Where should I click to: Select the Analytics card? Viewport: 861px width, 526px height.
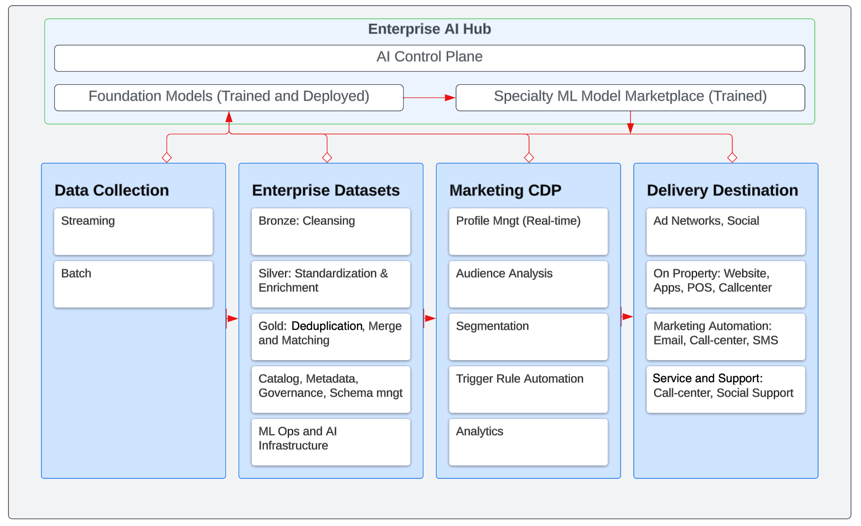coord(529,442)
